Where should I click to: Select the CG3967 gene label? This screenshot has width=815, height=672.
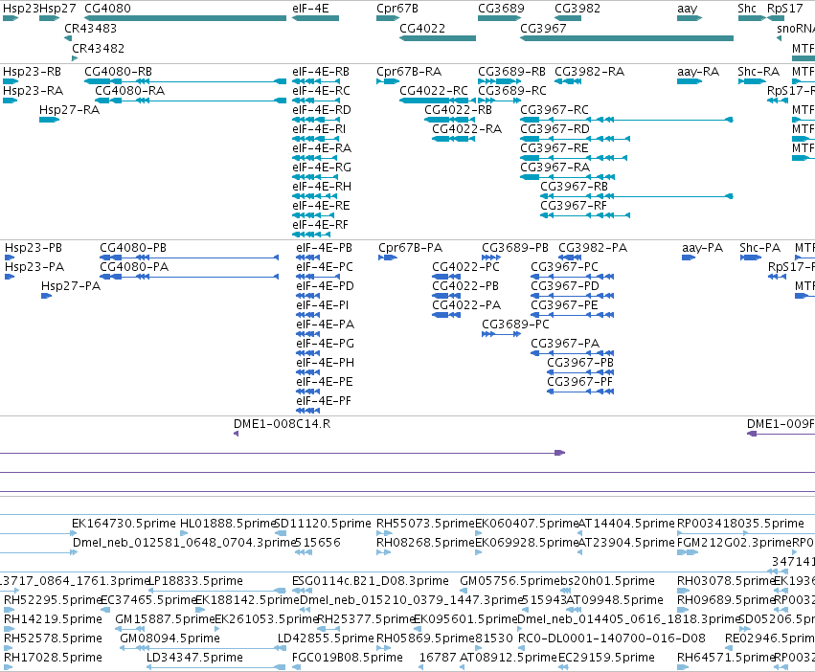(x=543, y=28)
